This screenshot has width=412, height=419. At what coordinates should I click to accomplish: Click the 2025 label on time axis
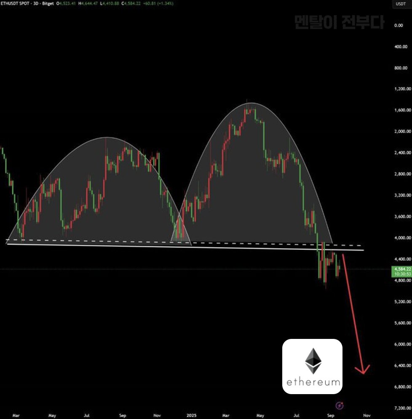[x=191, y=416]
